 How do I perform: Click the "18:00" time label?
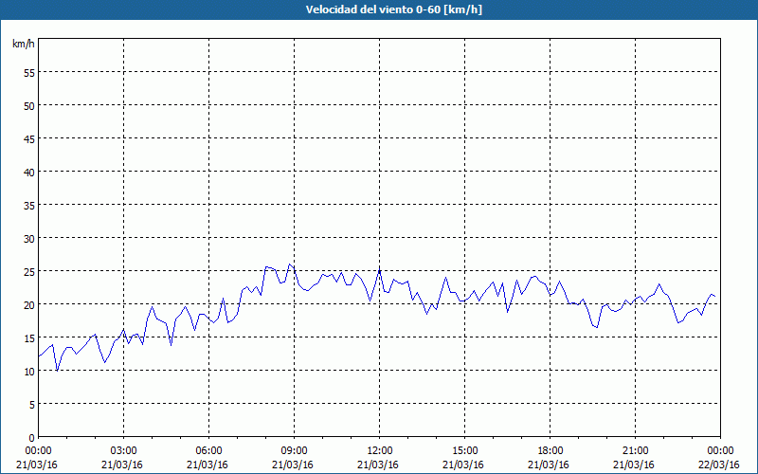549,452
